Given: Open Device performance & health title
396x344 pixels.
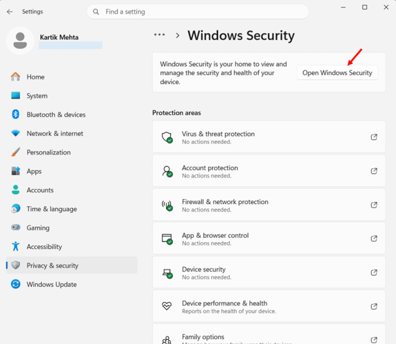Looking at the screenshot, I should point(225,303).
